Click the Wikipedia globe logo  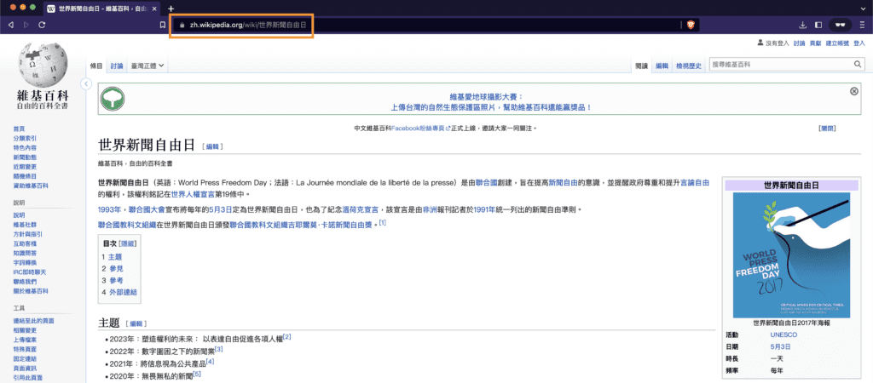click(x=43, y=66)
